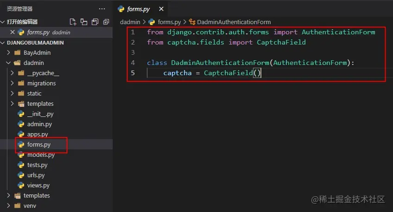Open models.py file
This screenshot has width=393, height=212.
pos(41,155)
